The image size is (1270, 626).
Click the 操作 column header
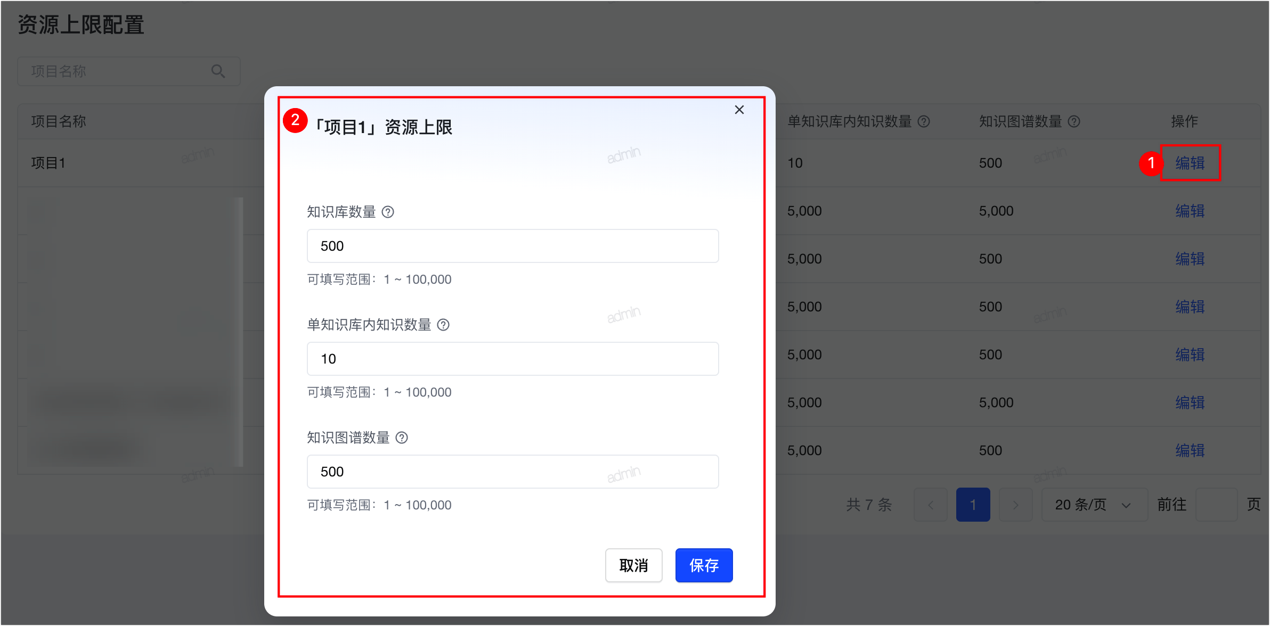click(1184, 121)
